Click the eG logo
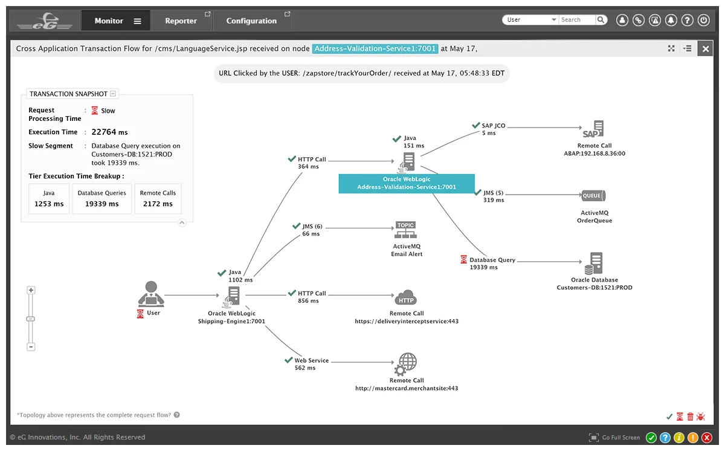The height and width of the screenshot is (451, 725). [45, 22]
